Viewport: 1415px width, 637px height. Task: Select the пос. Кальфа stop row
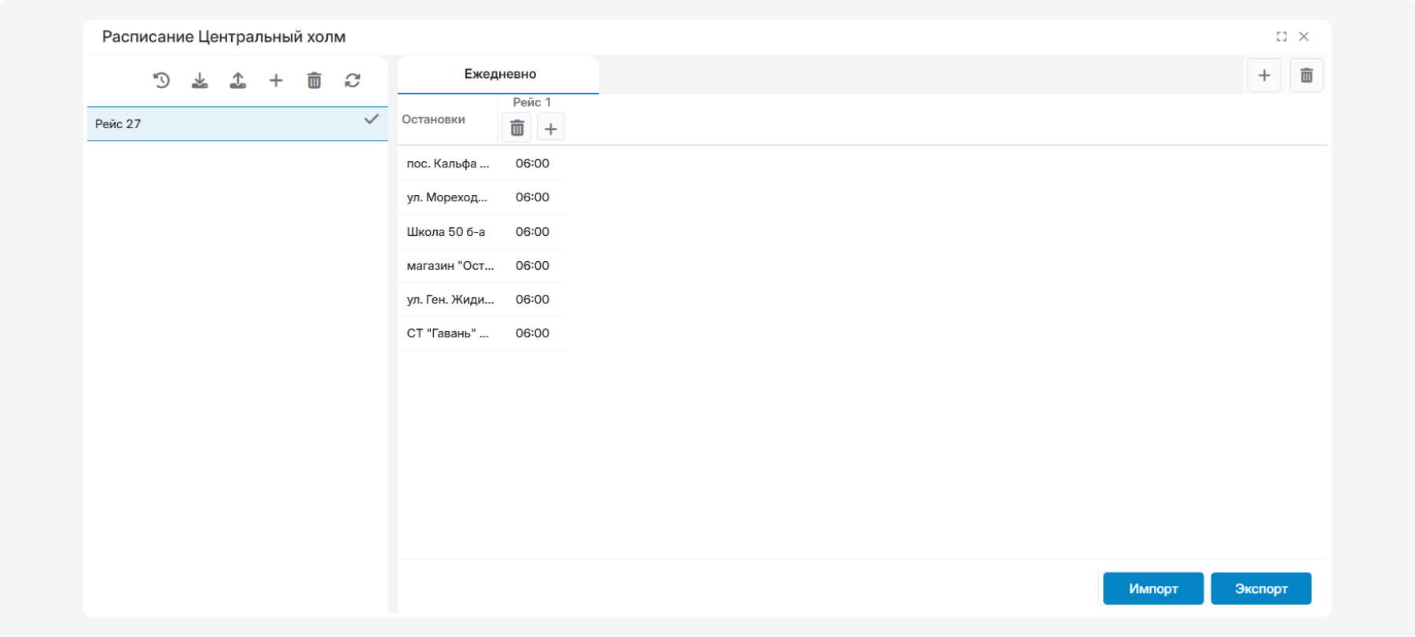click(x=447, y=164)
